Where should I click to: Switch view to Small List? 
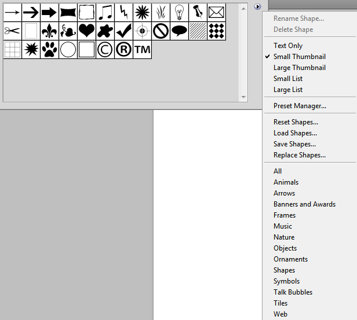(x=288, y=79)
